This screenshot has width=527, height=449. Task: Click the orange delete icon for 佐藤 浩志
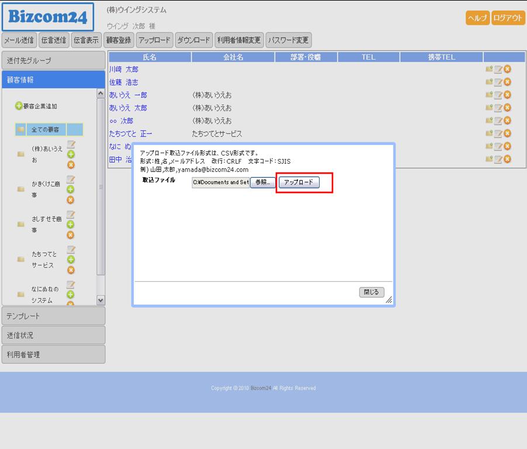click(x=507, y=82)
